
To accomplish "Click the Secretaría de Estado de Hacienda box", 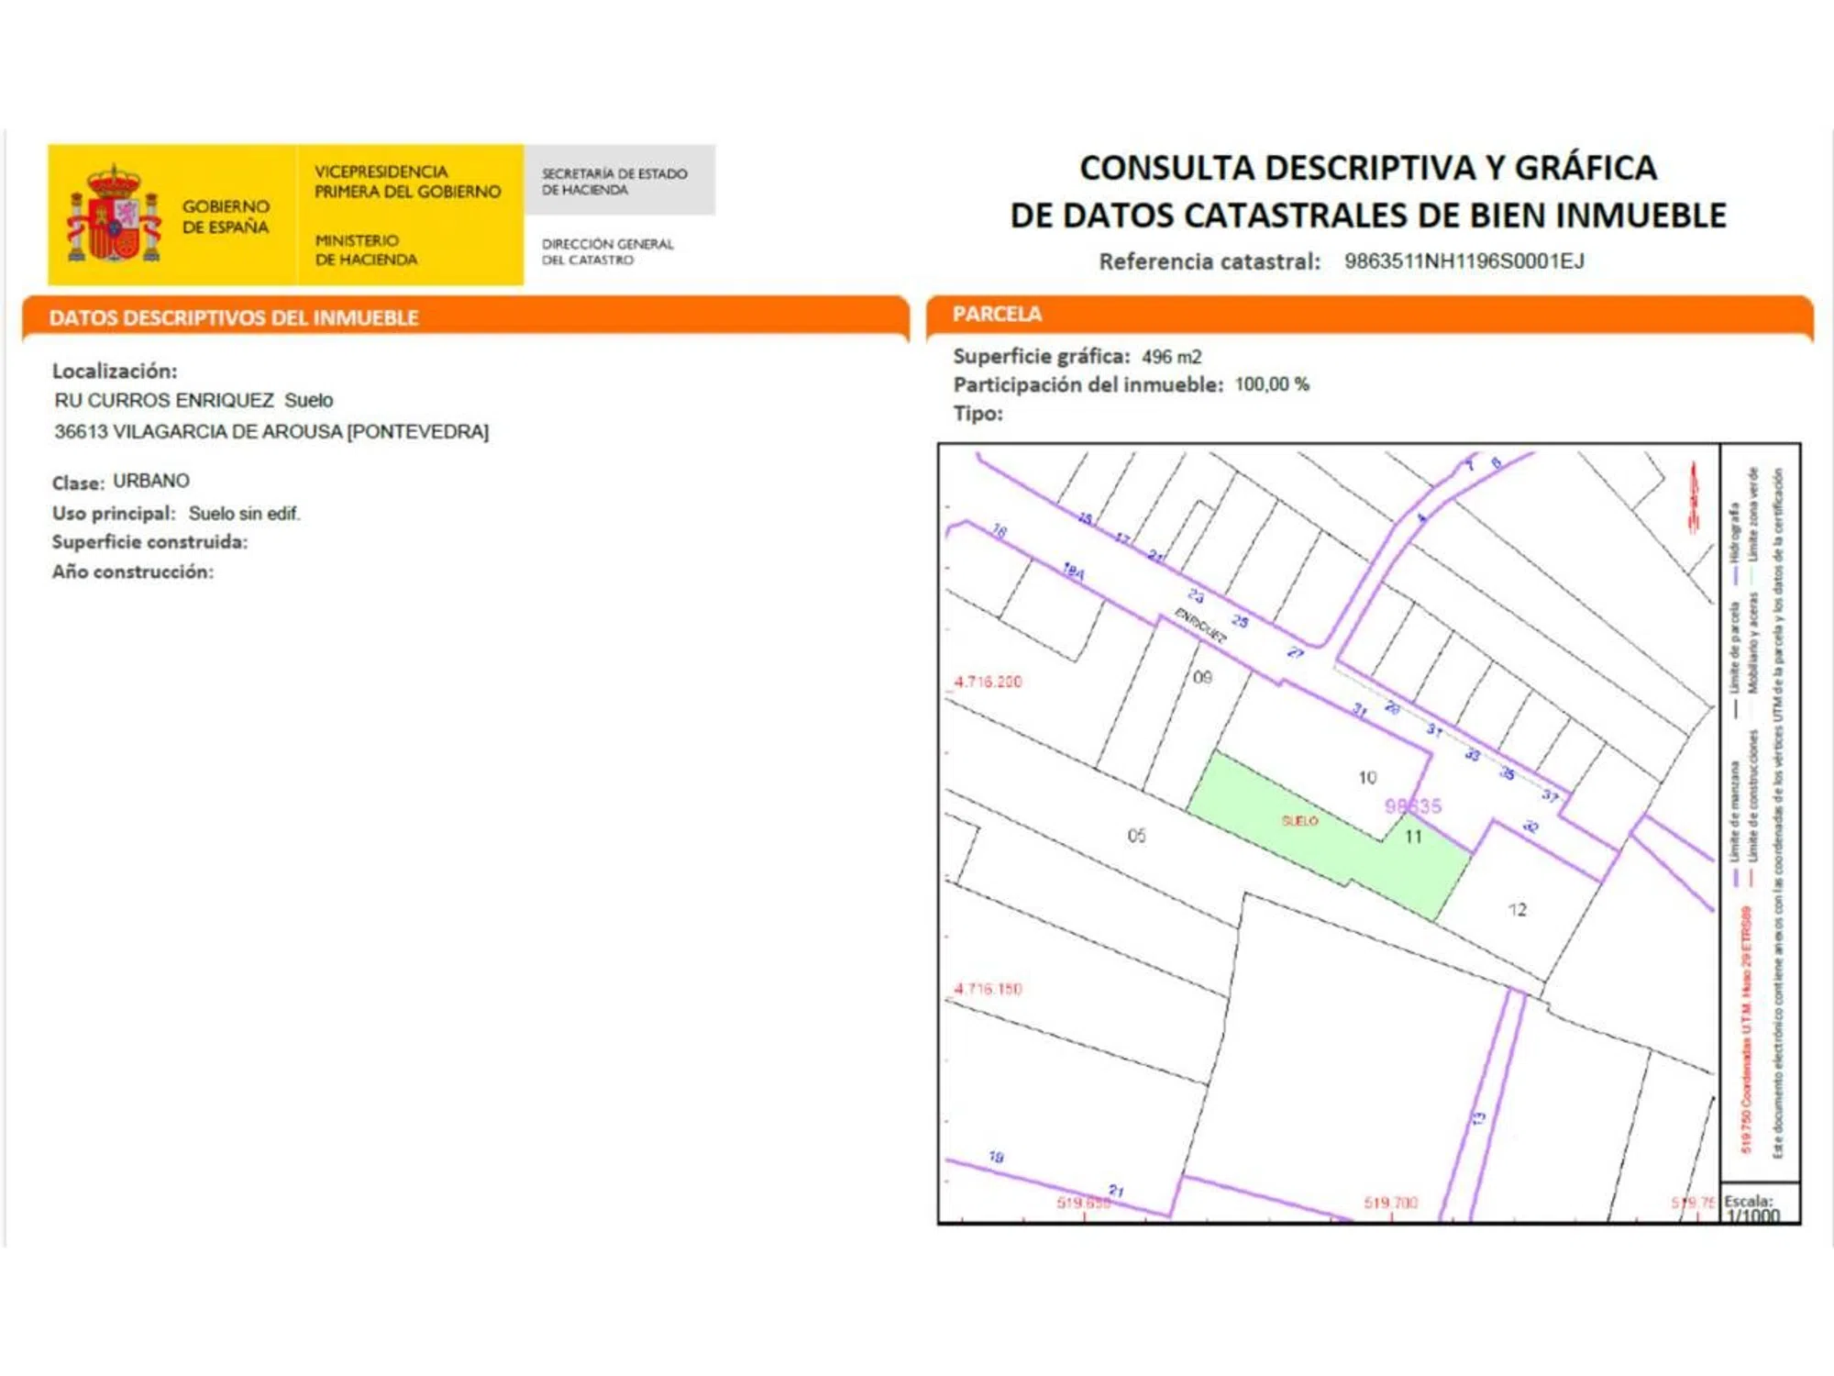I will [x=614, y=181].
